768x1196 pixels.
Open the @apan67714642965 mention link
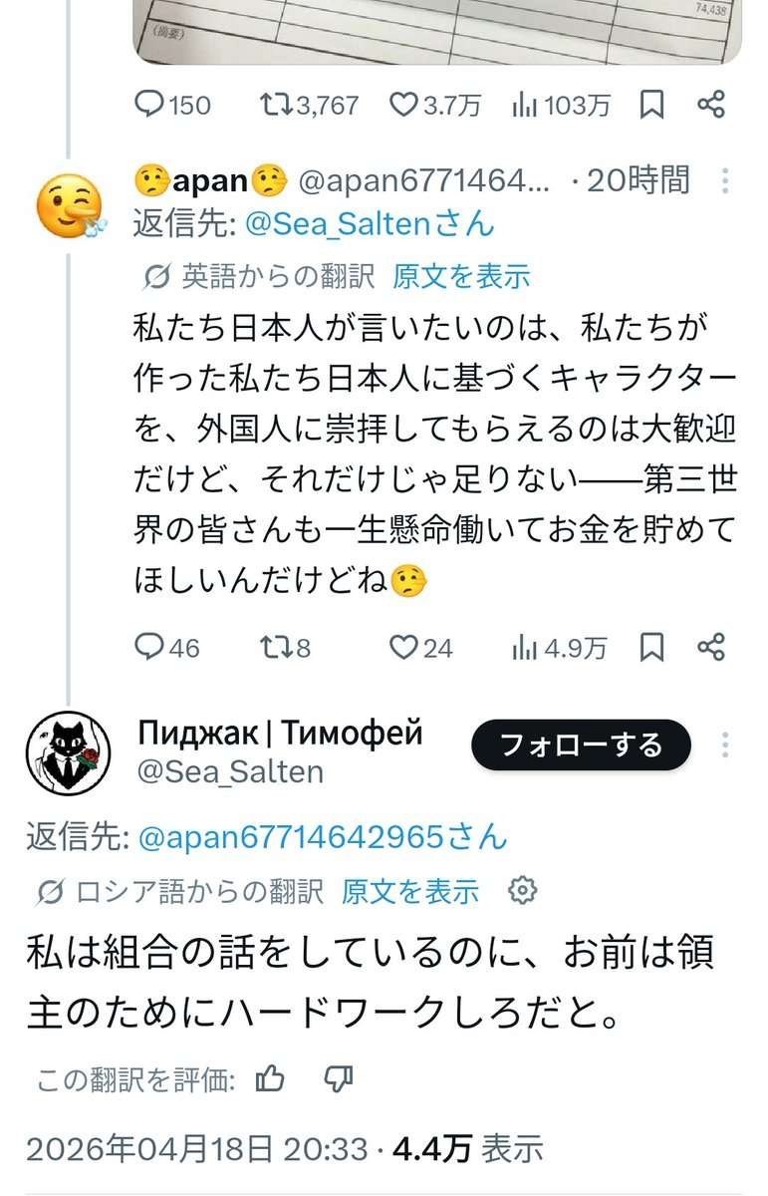pos(322,837)
